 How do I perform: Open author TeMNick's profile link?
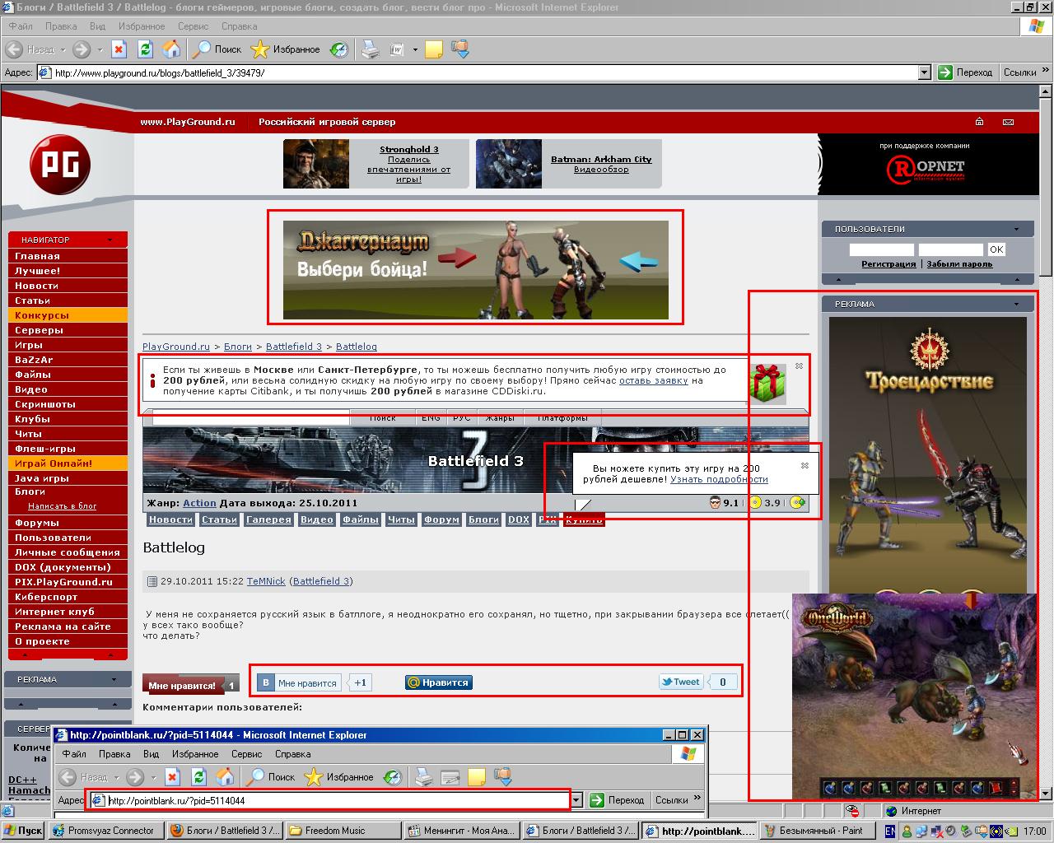point(266,581)
